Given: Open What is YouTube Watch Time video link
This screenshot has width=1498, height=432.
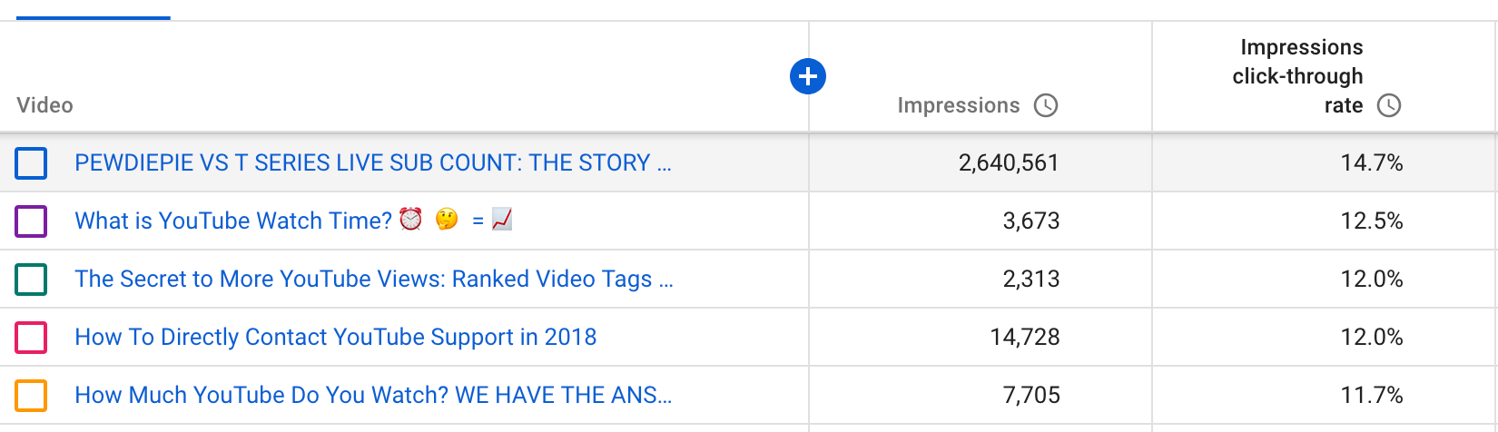Looking at the screenshot, I should coord(294,221).
